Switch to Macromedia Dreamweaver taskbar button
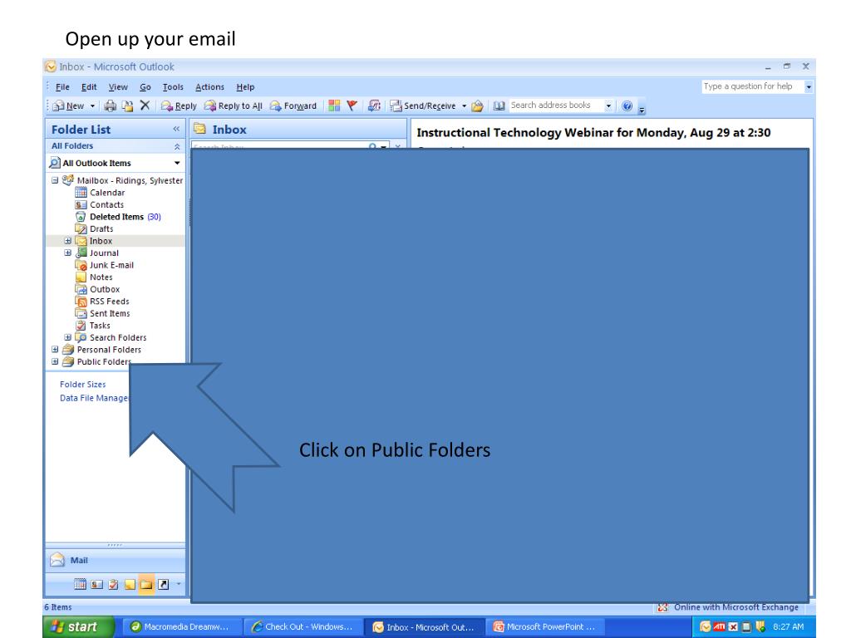Viewport: 851px width, 638px height. coord(180,626)
